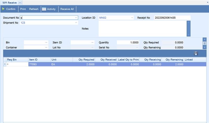Expand the Location ID dropdown

132,18
